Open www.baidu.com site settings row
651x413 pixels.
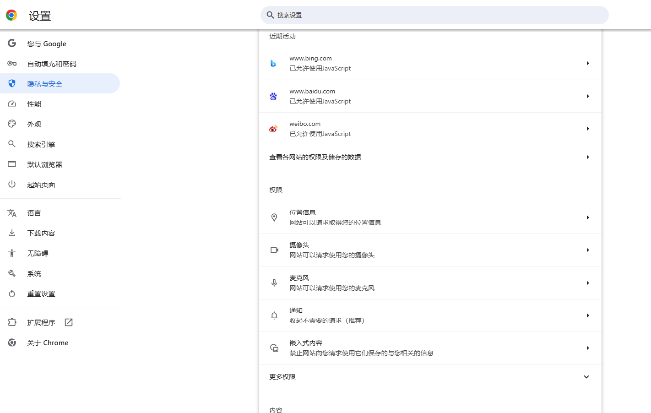(430, 96)
